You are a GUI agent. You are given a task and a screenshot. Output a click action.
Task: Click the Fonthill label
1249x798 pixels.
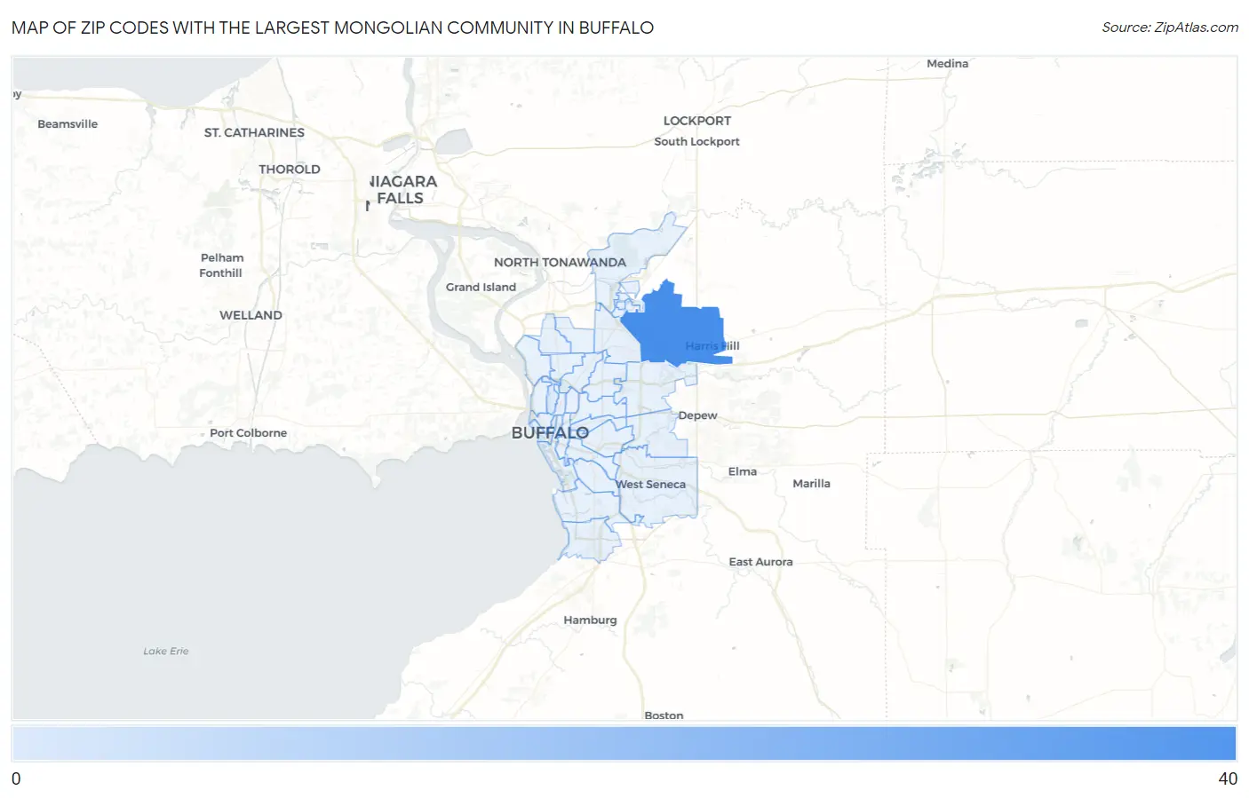pos(220,273)
